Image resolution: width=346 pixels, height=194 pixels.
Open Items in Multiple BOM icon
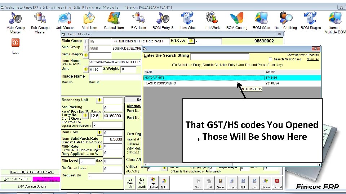(335, 18)
